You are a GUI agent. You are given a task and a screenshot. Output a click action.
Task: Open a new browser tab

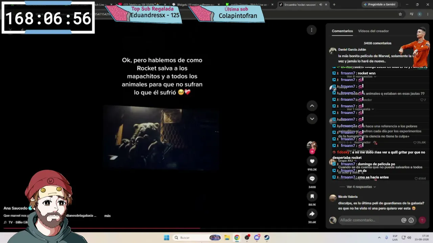point(334,4)
